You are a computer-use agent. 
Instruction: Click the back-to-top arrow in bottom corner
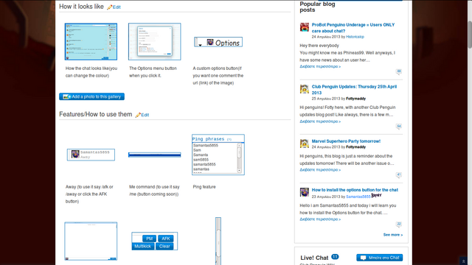pyautogui.click(x=464, y=261)
